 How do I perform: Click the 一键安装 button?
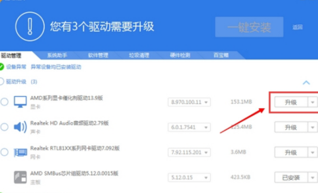(249, 27)
